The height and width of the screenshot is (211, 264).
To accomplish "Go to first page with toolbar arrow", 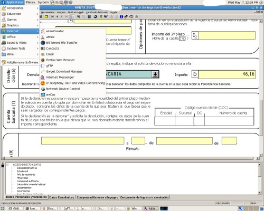I will (x=52, y=17).
